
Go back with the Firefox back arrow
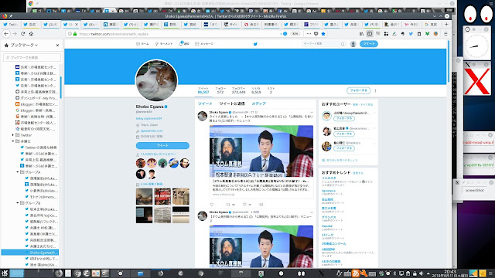6,34
